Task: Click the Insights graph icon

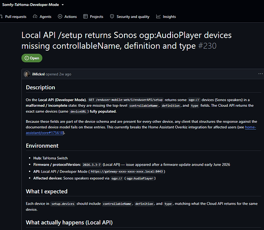Action: click(x=158, y=17)
